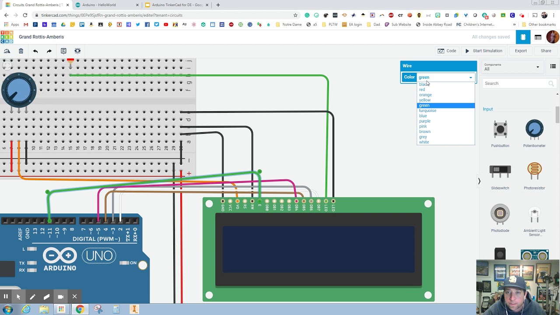Open the Notre Dame bookmark

pyautogui.click(x=288, y=24)
